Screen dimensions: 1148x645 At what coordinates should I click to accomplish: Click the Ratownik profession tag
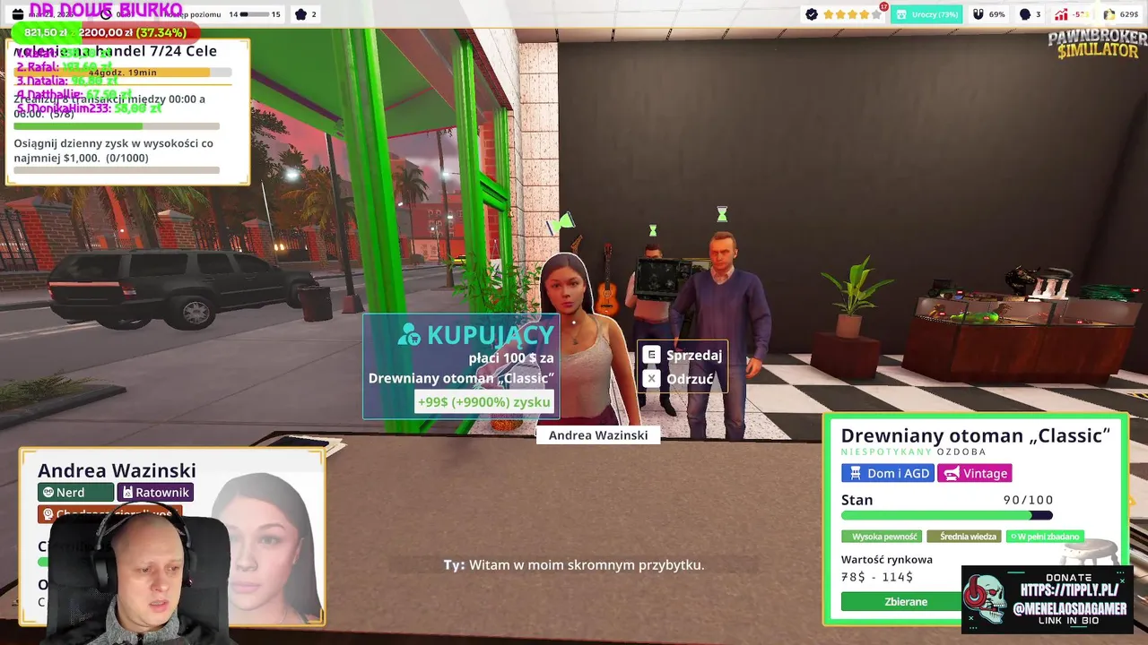click(x=155, y=492)
